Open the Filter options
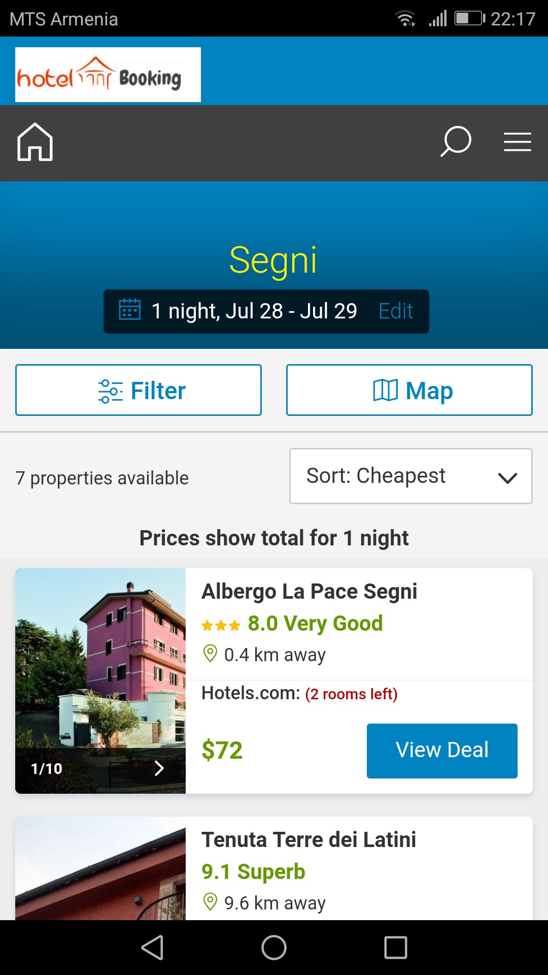The height and width of the screenshot is (975, 548). [139, 390]
